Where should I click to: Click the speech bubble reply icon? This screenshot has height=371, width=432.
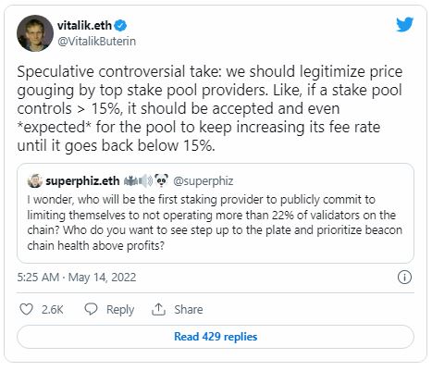(x=91, y=309)
